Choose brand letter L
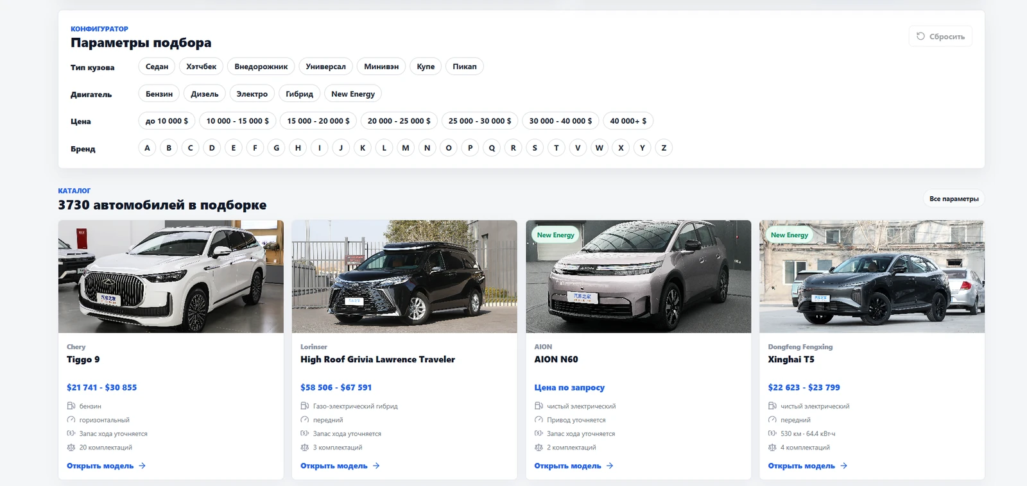Image resolution: width=1027 pixels, height=486 pixels. pos(384,148)
